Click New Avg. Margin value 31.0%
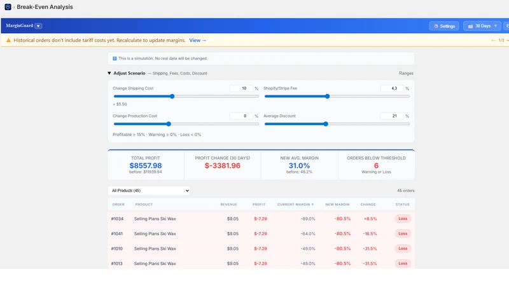 point(299,166)
